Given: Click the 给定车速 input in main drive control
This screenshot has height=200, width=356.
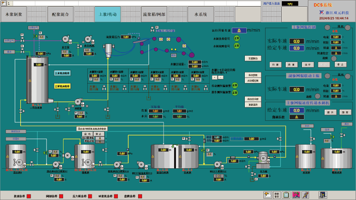Looking at the screenshot, I should click(x=296, y=48).
